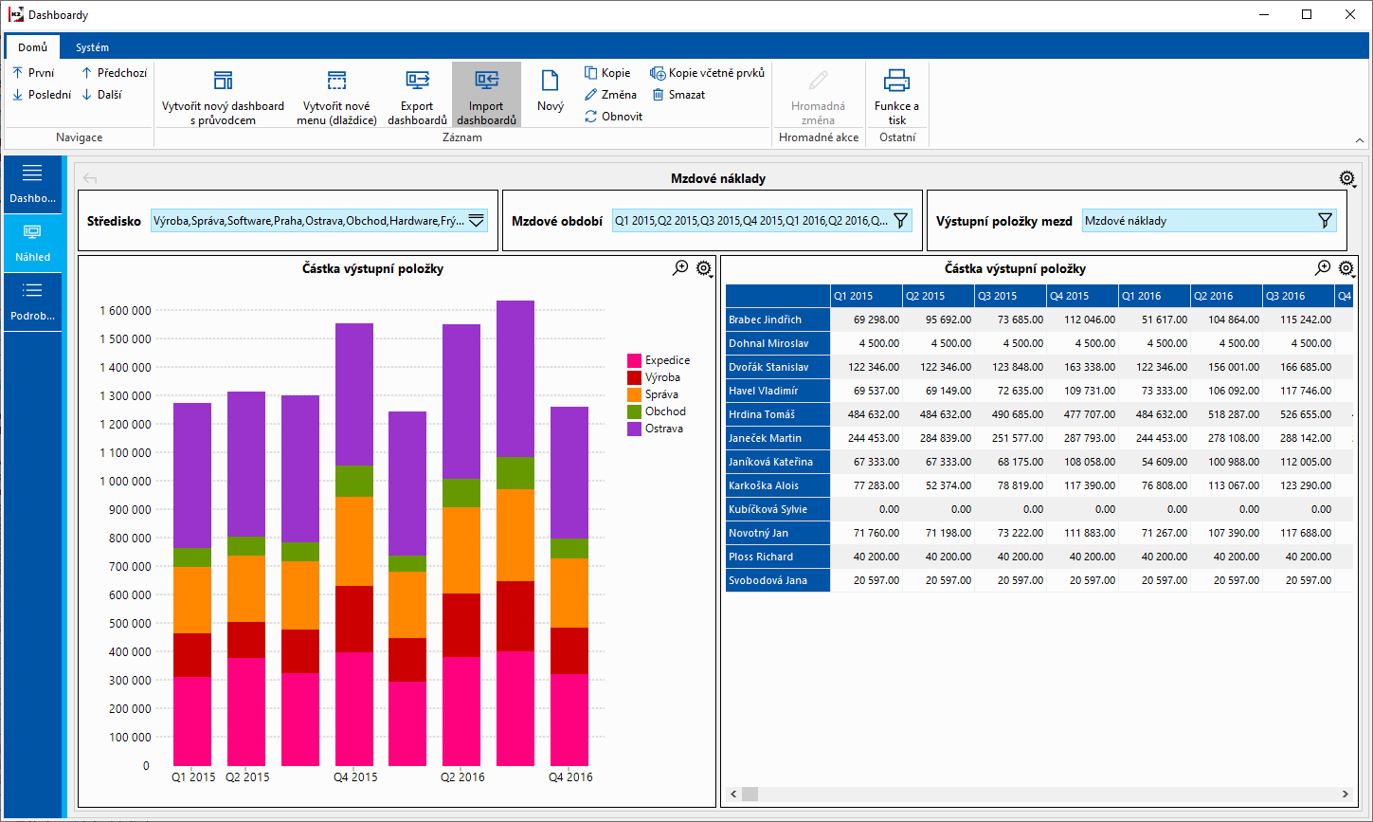Open Export dashboardů
This screenshot has width=1373, height=822.
click(x=417, y=82)
